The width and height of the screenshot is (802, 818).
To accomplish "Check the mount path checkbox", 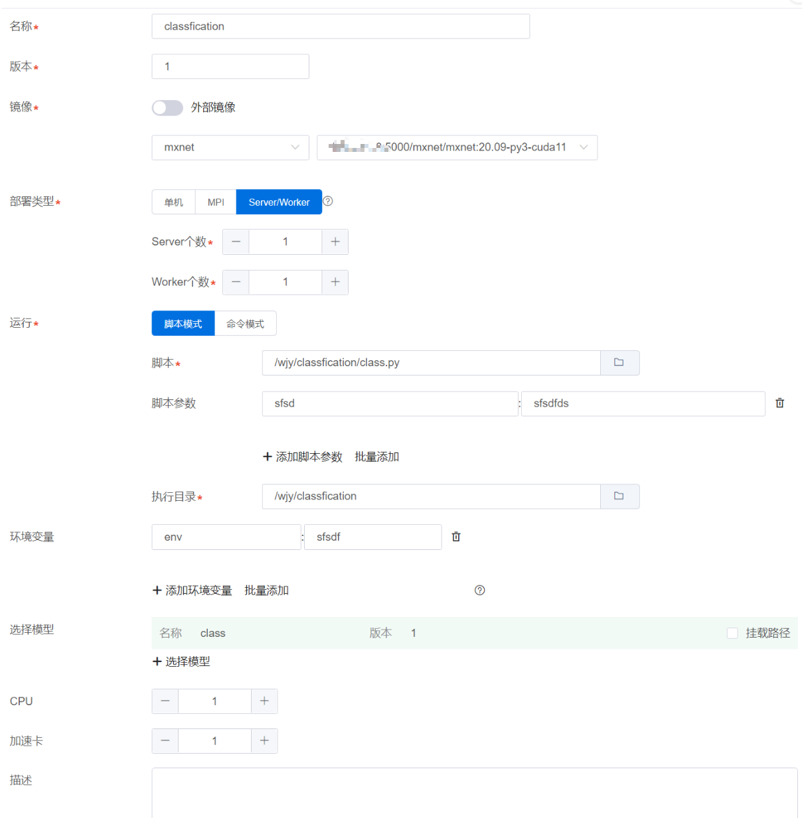I will coord(732,634).
